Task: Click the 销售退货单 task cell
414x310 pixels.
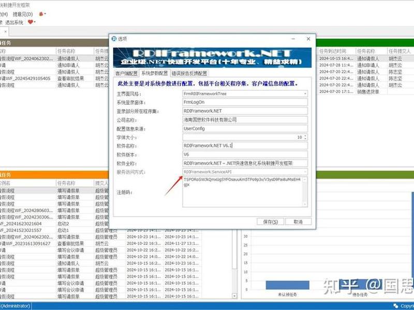Action: click(x=368, y=92)
